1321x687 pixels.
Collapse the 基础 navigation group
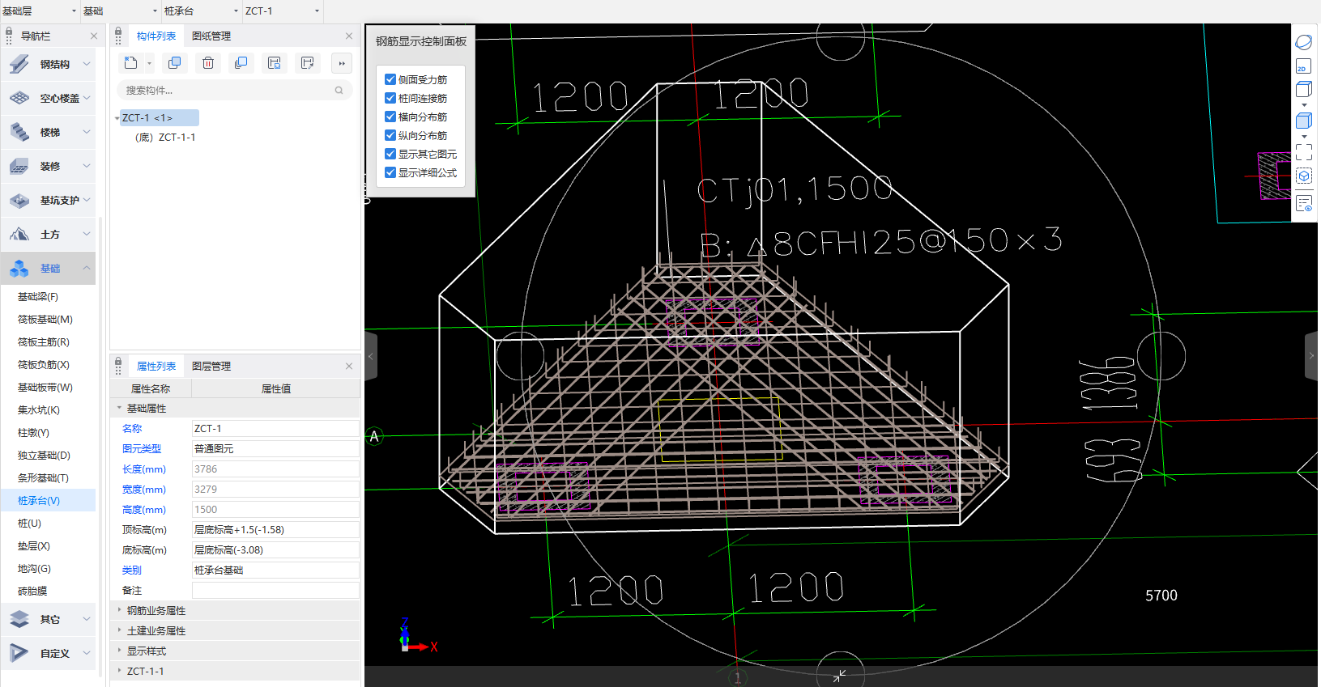coord(48,268)
